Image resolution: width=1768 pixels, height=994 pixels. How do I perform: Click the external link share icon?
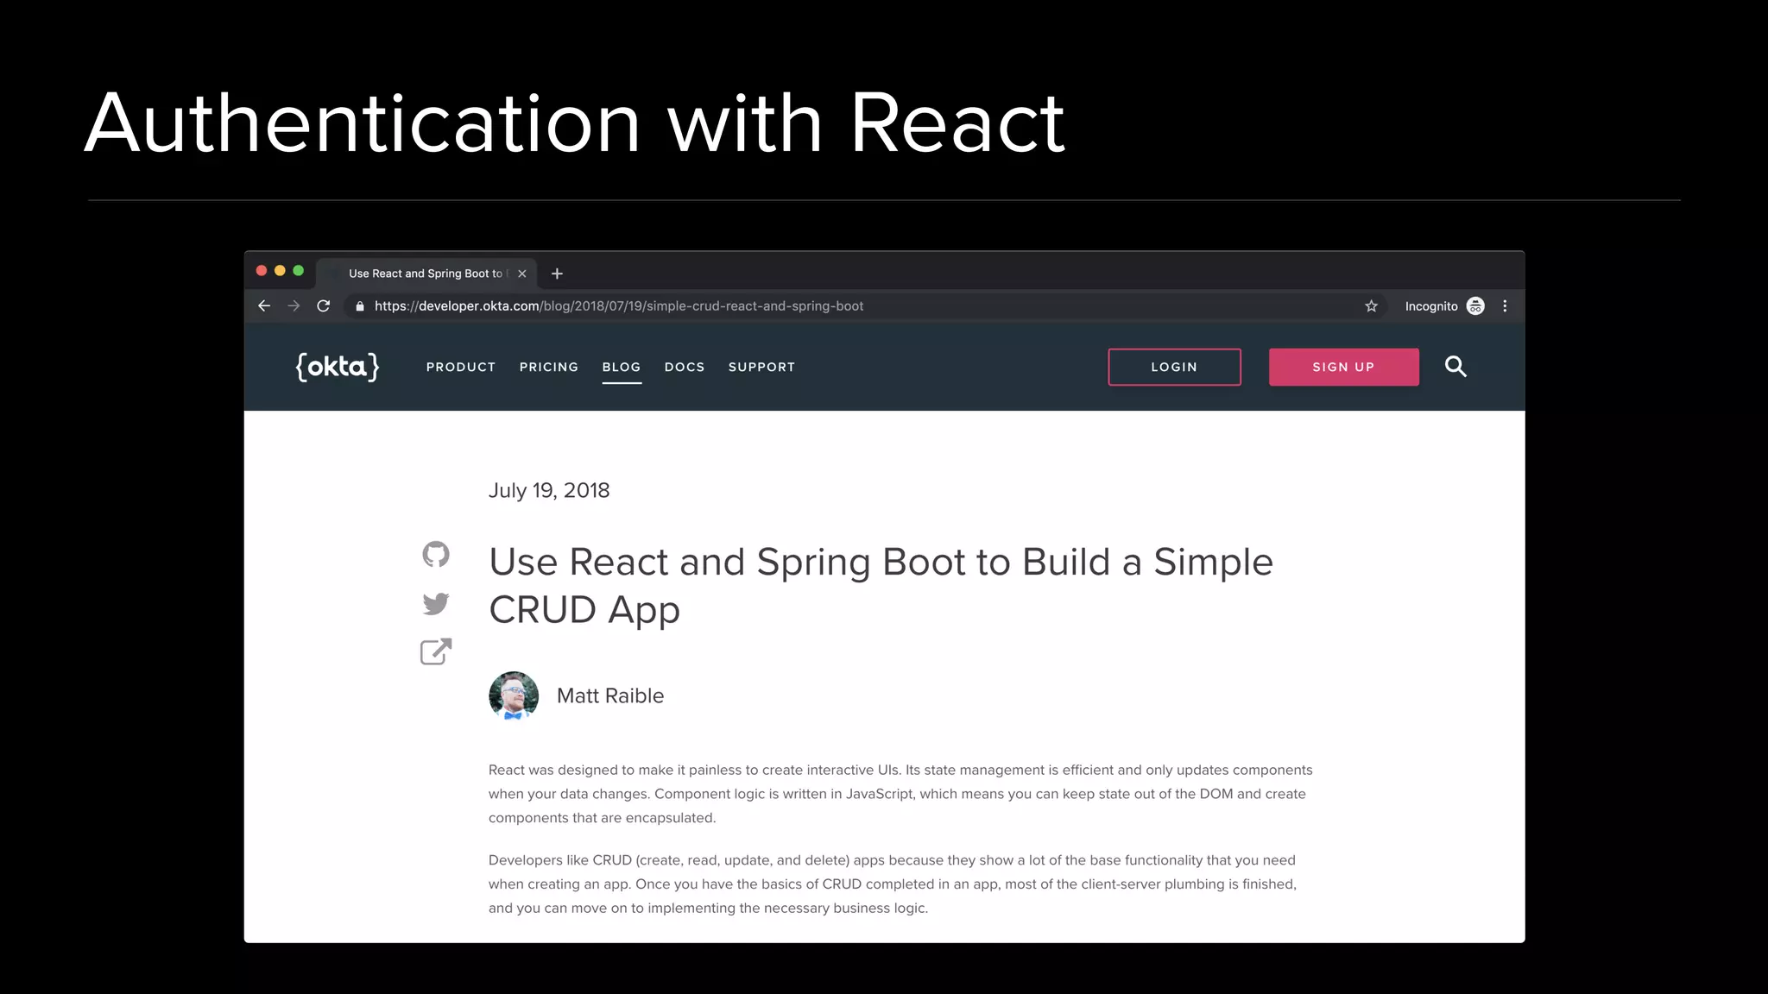436,651
